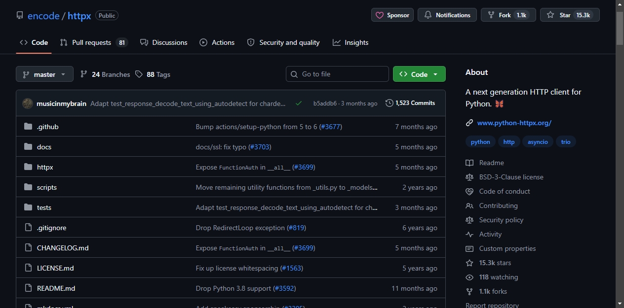Click the Fork icon in the header
Screen dimensions: 624x308
[491, 15]
